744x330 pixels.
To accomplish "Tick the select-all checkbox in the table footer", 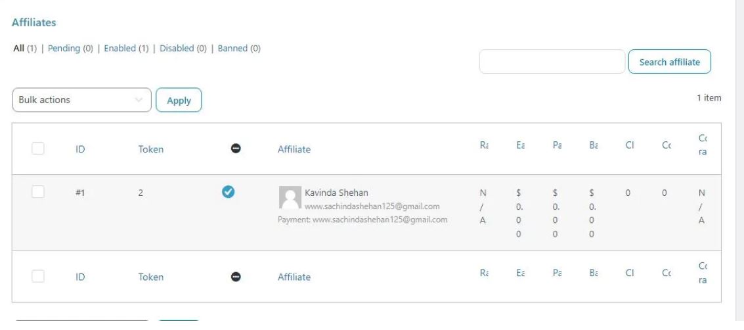I will pyautogui.click(x=38, y=277).
